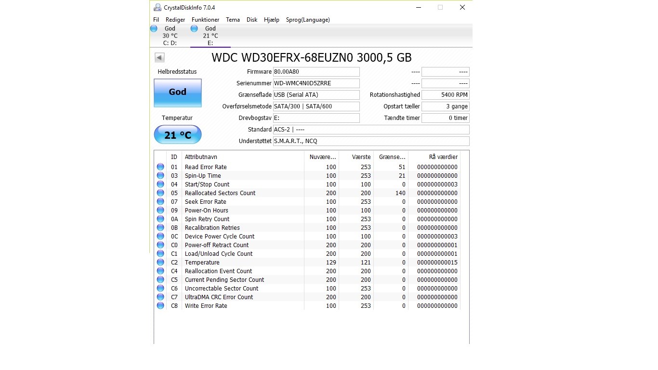The width and height of the screenshot is (658, 370).
Task: Click status orb for Power-off Retract Count
Action: coord(160,245)
